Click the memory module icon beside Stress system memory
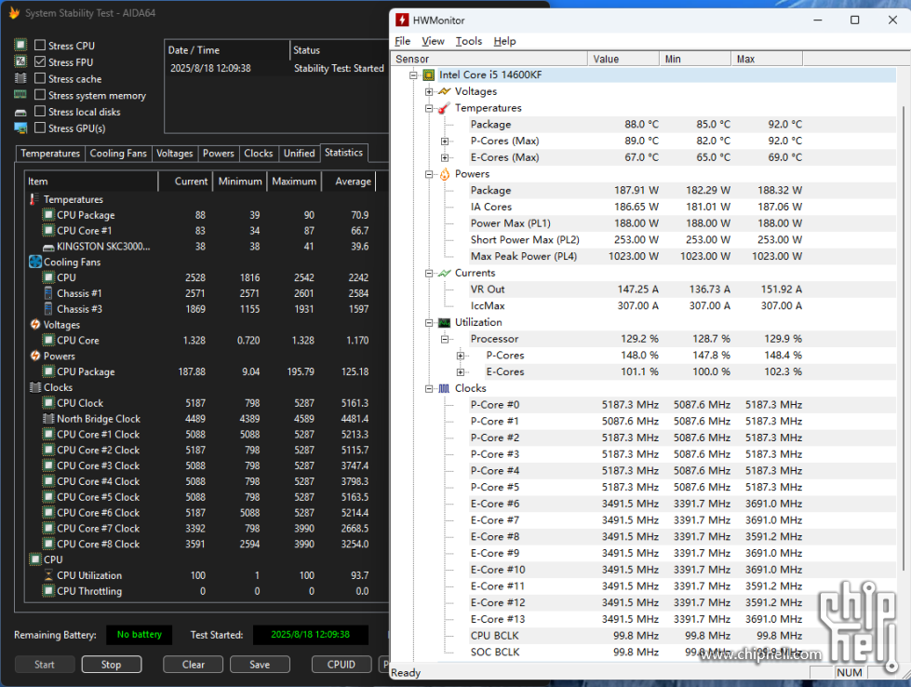 pyautogui.click(x=20, y=95)
